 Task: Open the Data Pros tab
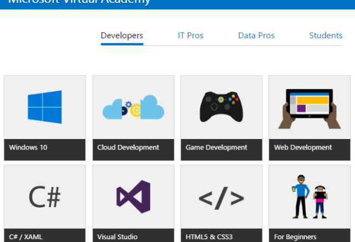256,35
